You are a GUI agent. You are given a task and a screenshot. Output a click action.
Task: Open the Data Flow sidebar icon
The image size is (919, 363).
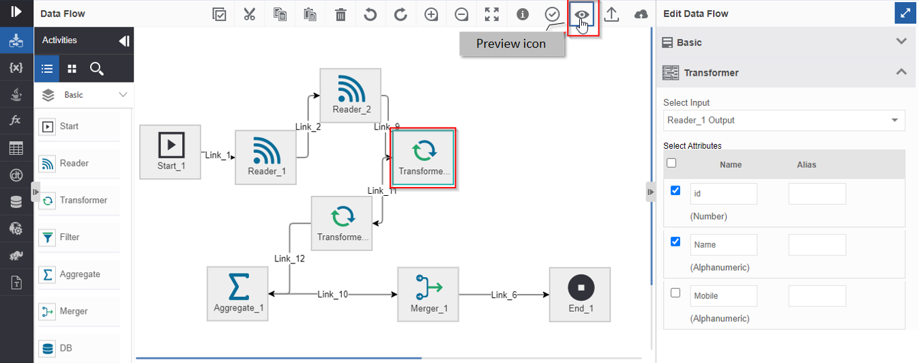pos(16,41)
